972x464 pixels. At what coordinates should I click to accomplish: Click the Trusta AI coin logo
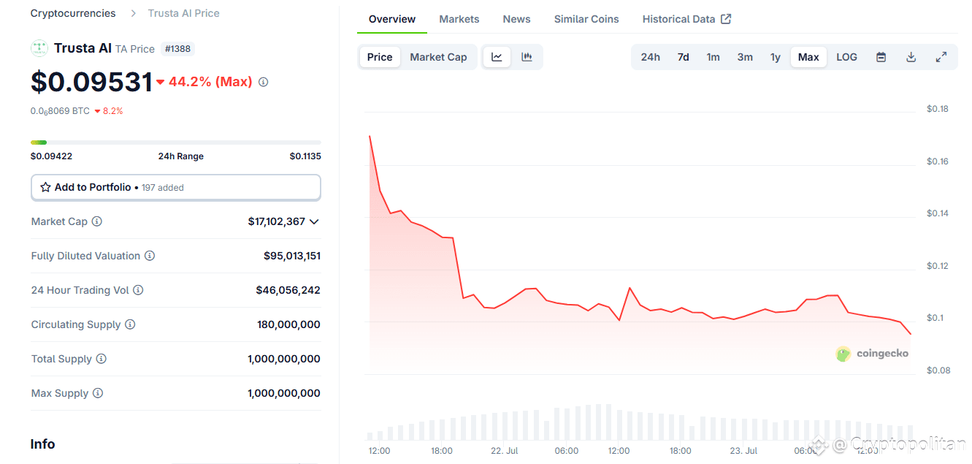pos(39,48)
